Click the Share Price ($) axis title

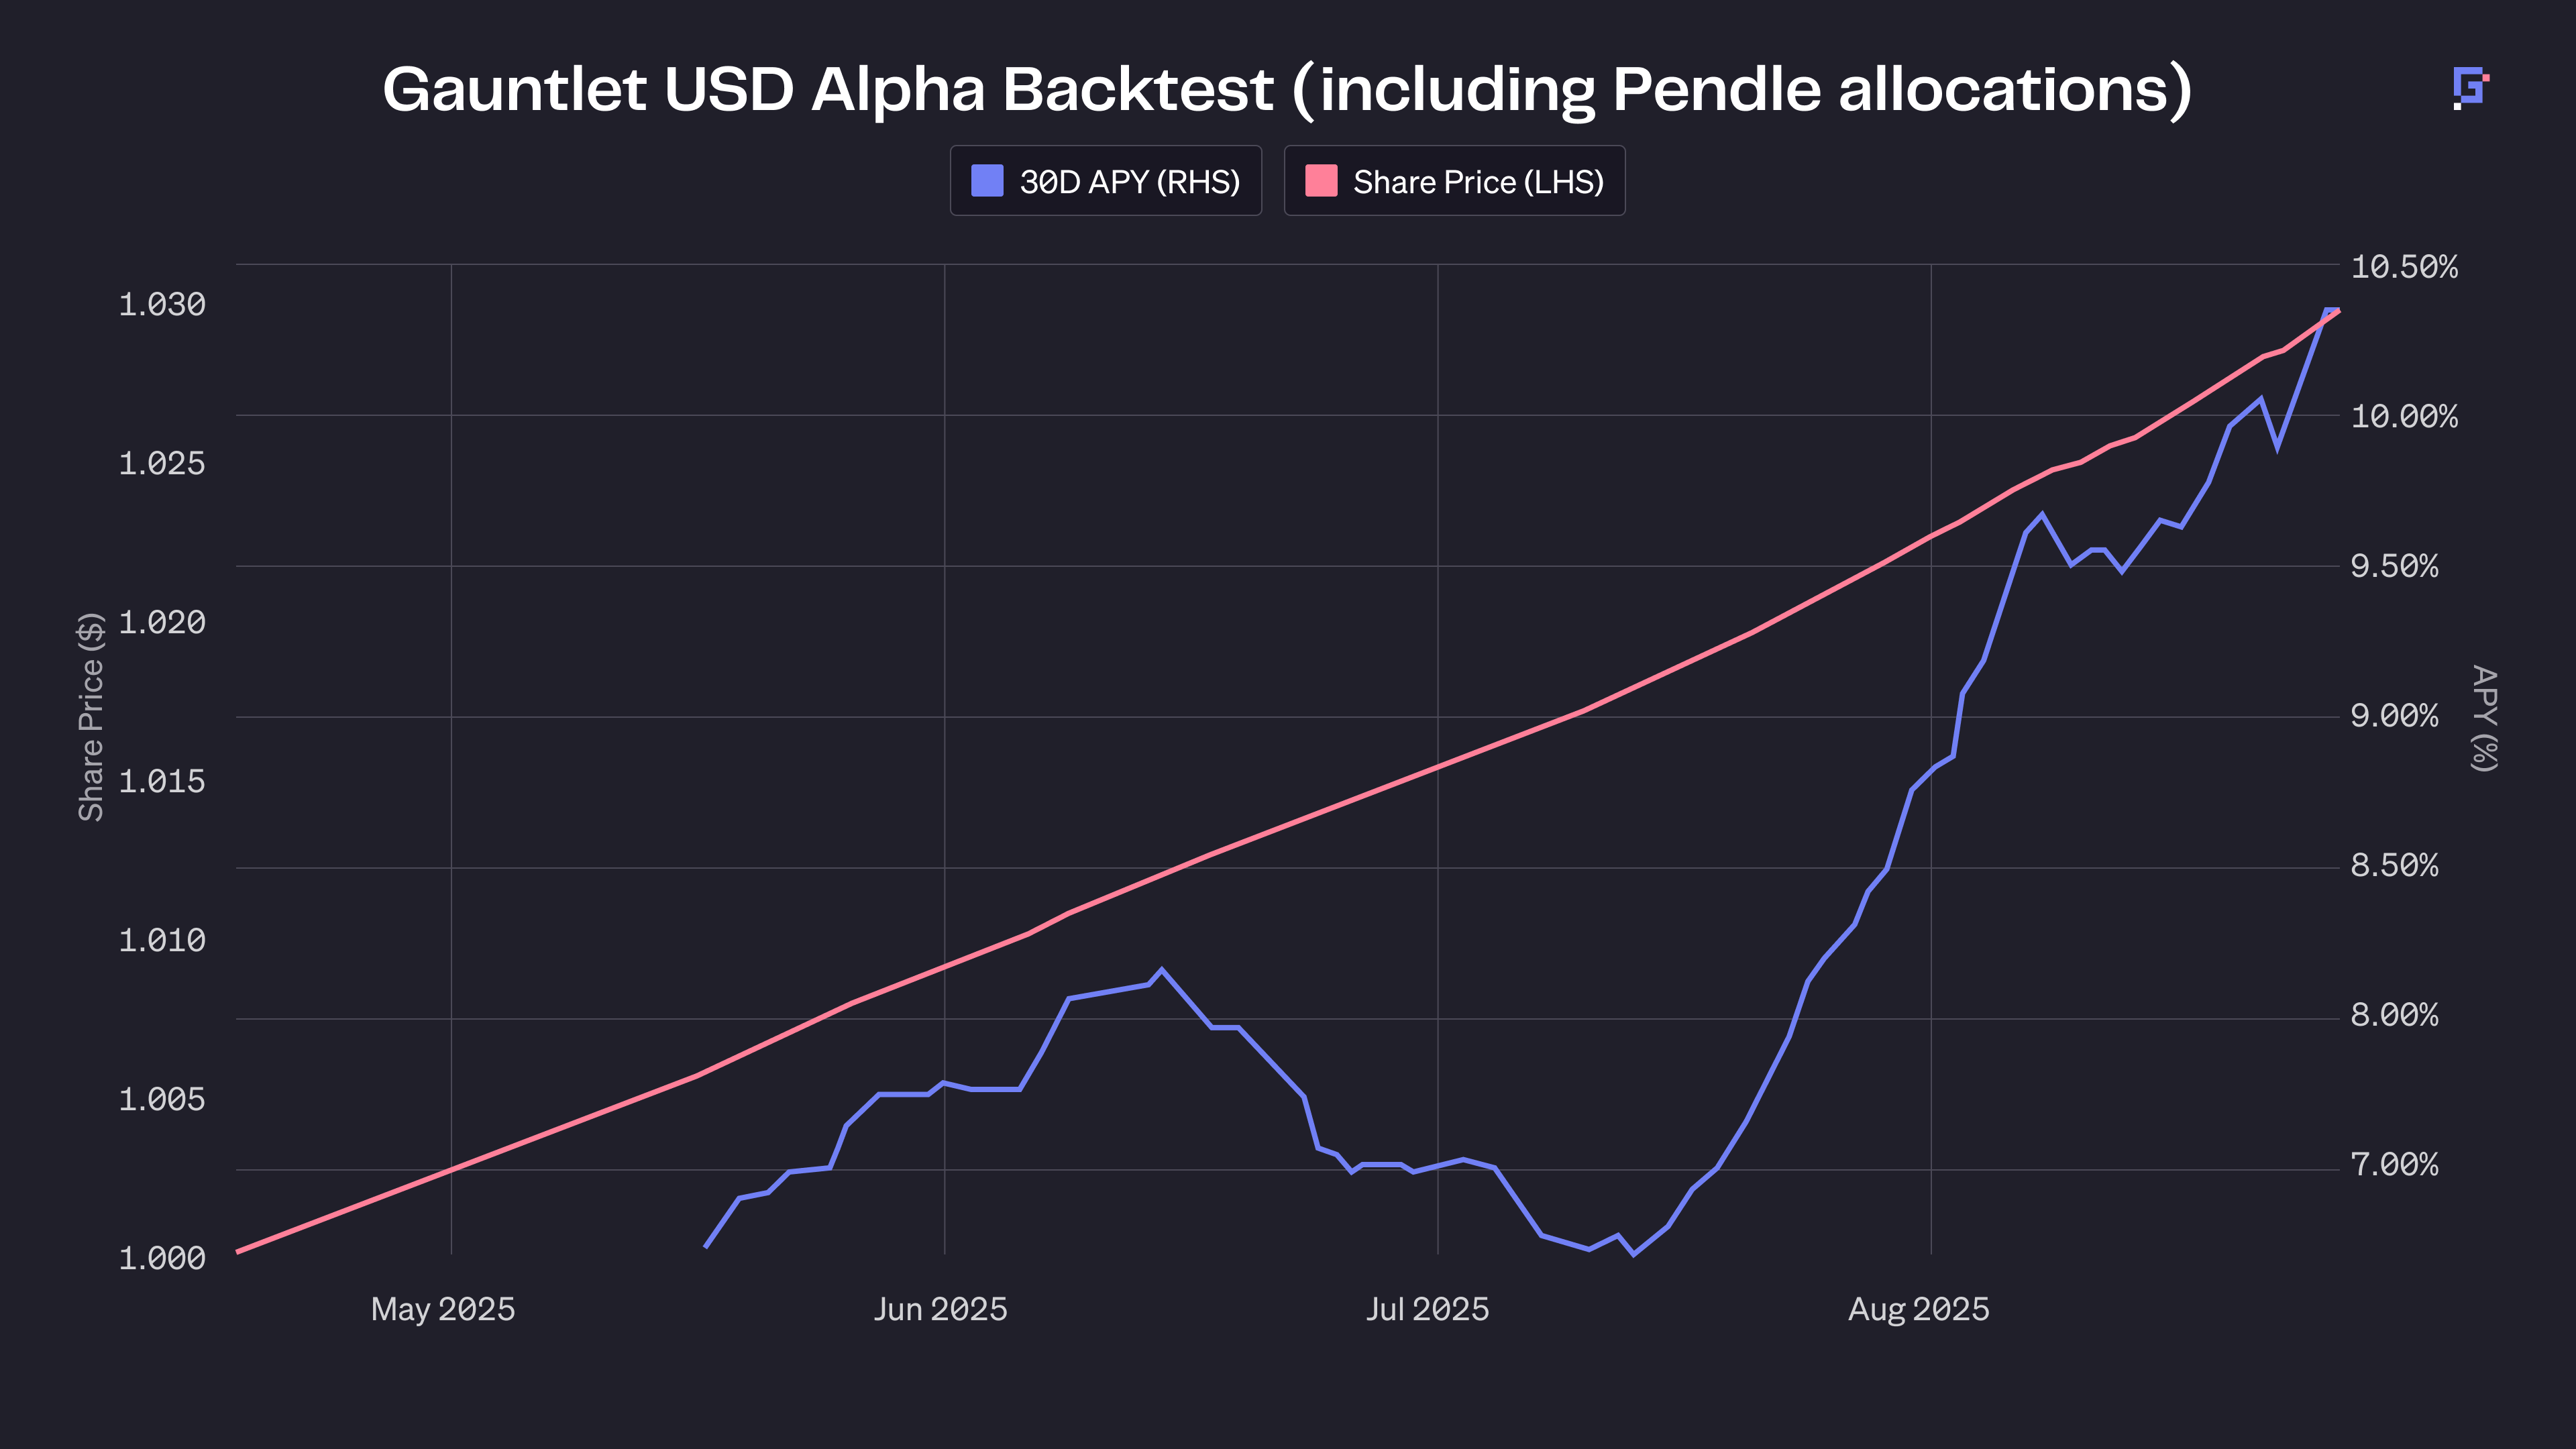coord(91,716)
